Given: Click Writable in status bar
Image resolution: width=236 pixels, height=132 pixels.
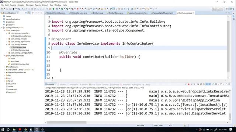Looking at the screenshot, I should coord(140,125).
